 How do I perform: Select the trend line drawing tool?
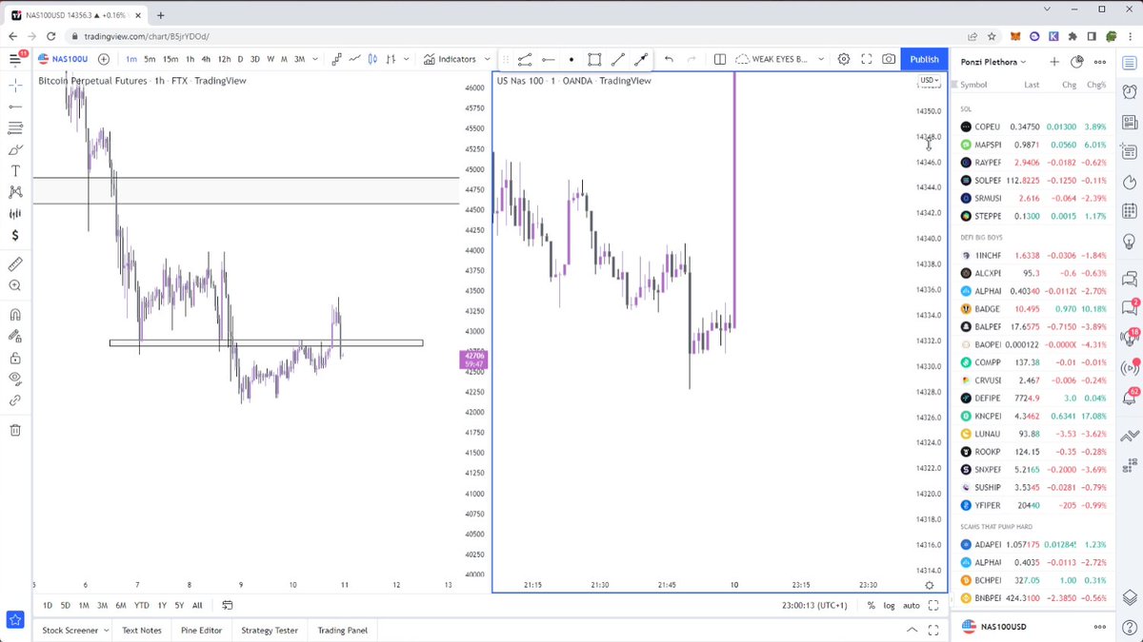coord(15,107)
